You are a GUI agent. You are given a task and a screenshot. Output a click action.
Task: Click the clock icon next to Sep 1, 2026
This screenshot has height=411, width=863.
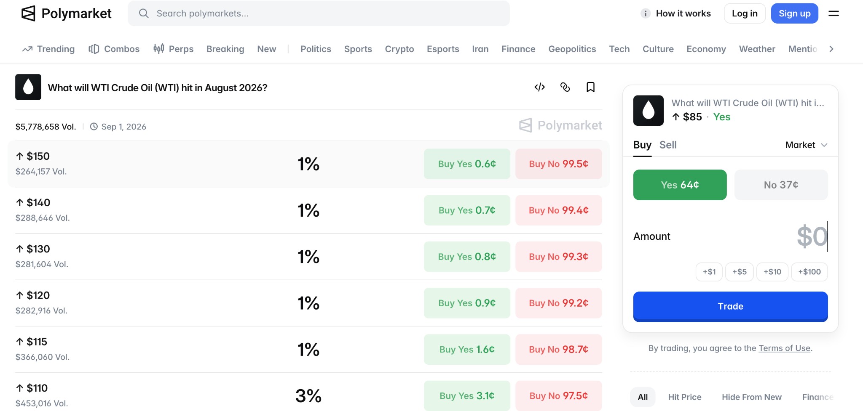pyautogui.click(x=94, y=127)
